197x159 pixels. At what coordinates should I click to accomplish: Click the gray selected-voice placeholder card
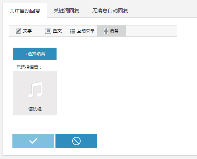point(35,93)
